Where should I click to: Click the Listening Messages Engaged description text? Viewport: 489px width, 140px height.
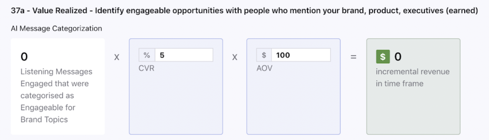(x=57, y=95)
